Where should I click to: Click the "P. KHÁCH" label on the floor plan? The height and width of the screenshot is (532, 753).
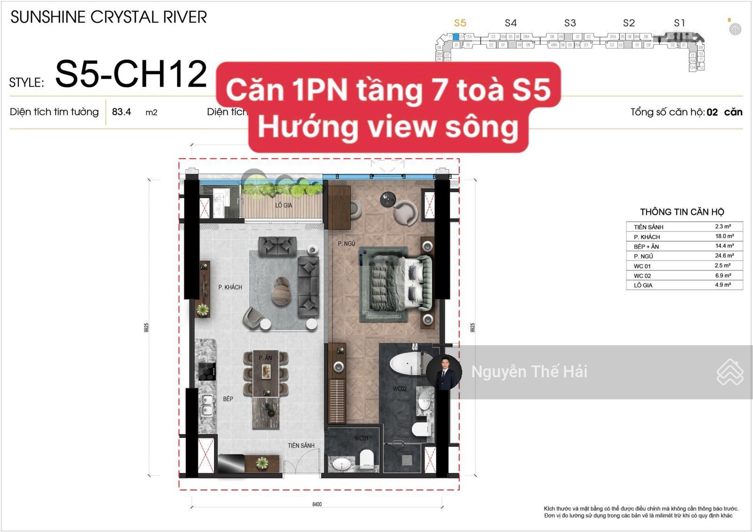[x=230, y=287]
